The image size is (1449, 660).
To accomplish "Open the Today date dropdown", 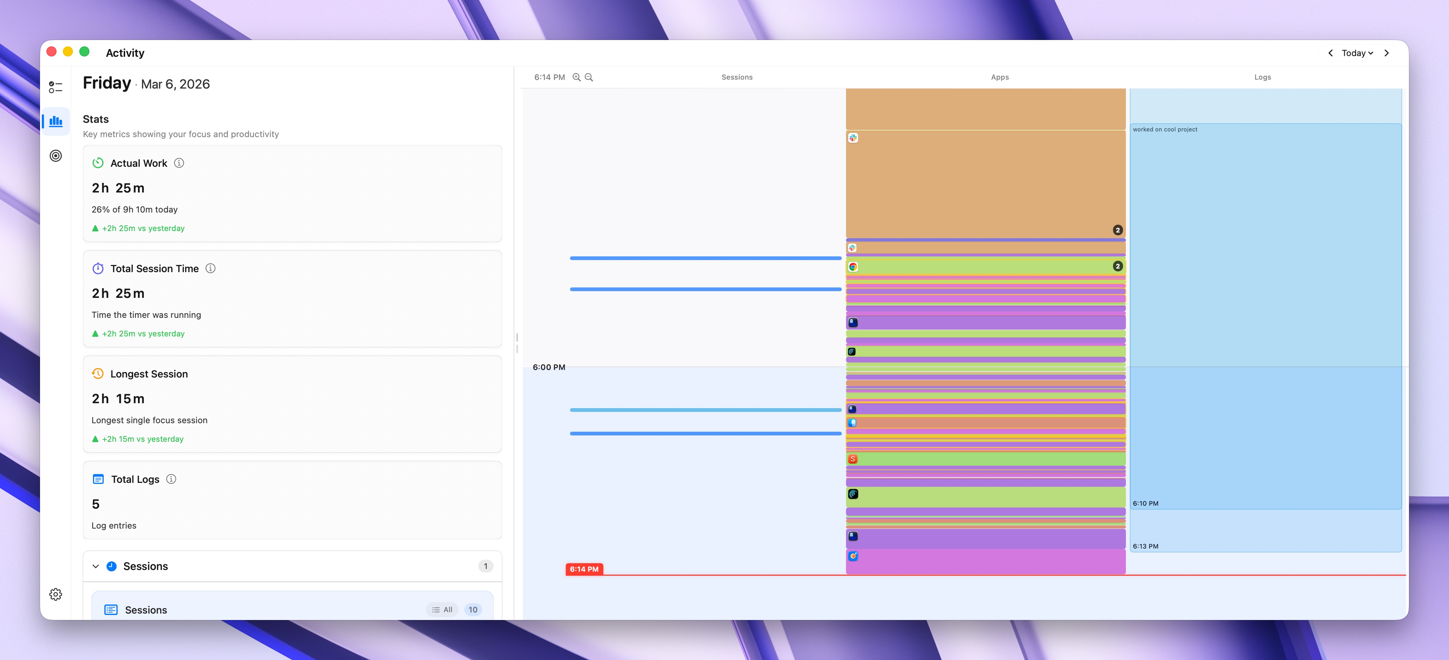I will point(1357,53).
